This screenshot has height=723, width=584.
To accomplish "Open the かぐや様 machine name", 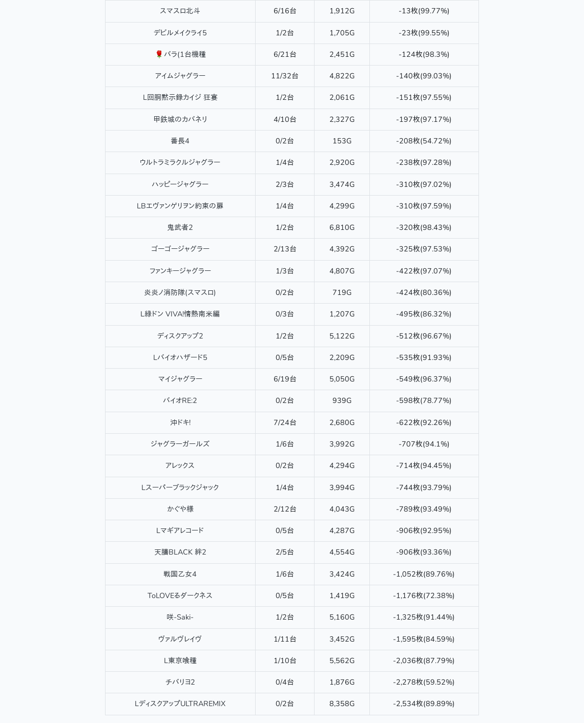I will pos(180,509).
